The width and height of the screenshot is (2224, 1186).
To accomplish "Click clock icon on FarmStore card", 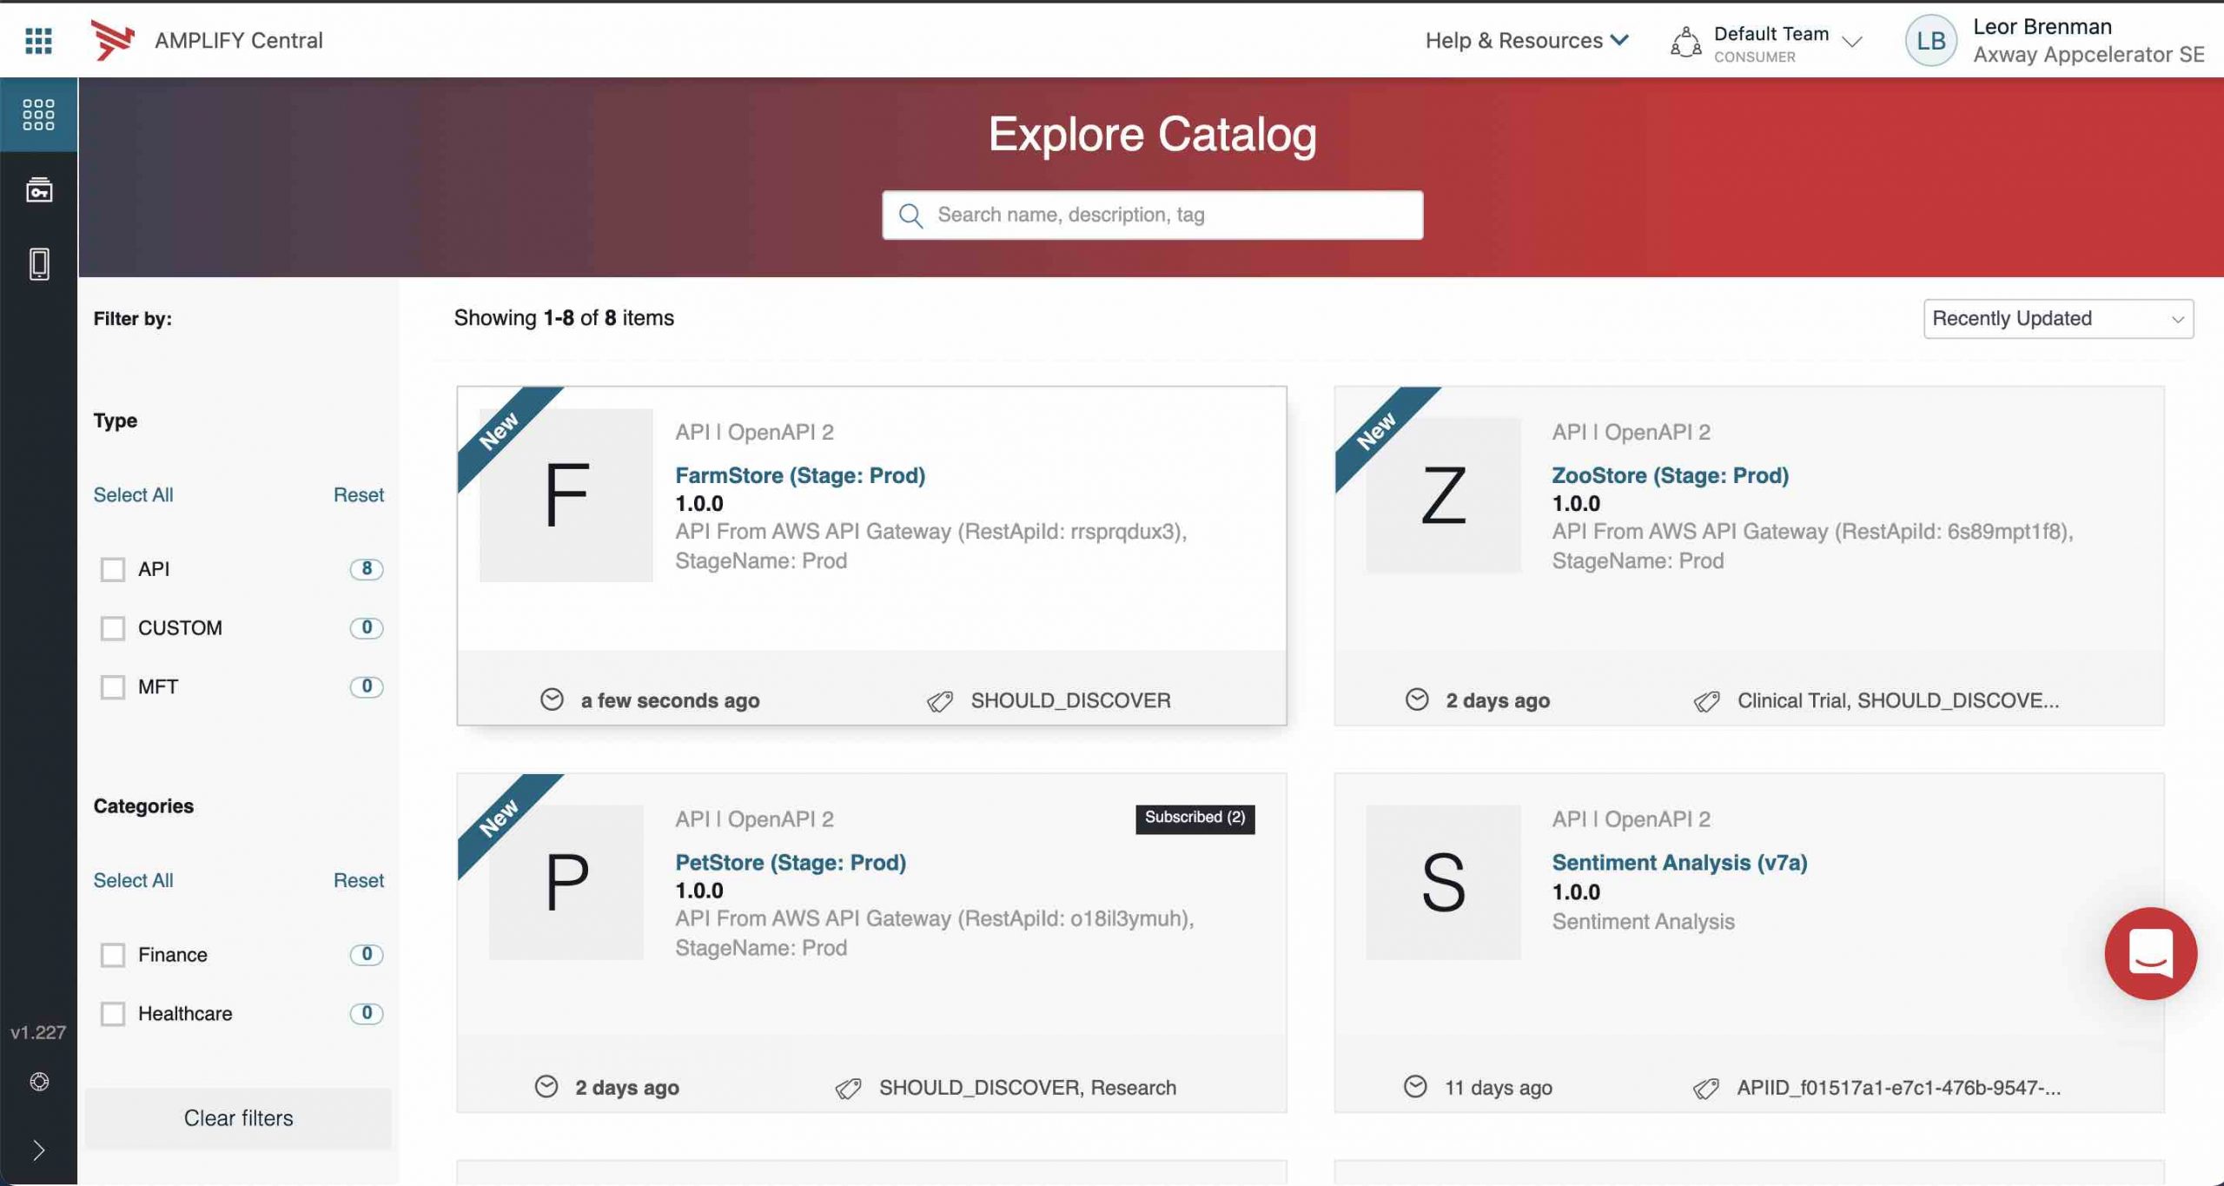I will (552, 699).
